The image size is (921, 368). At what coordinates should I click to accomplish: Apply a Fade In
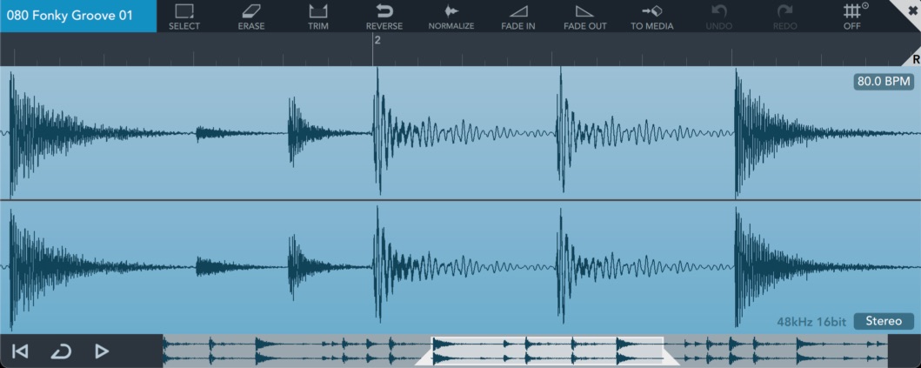point(518,17)
